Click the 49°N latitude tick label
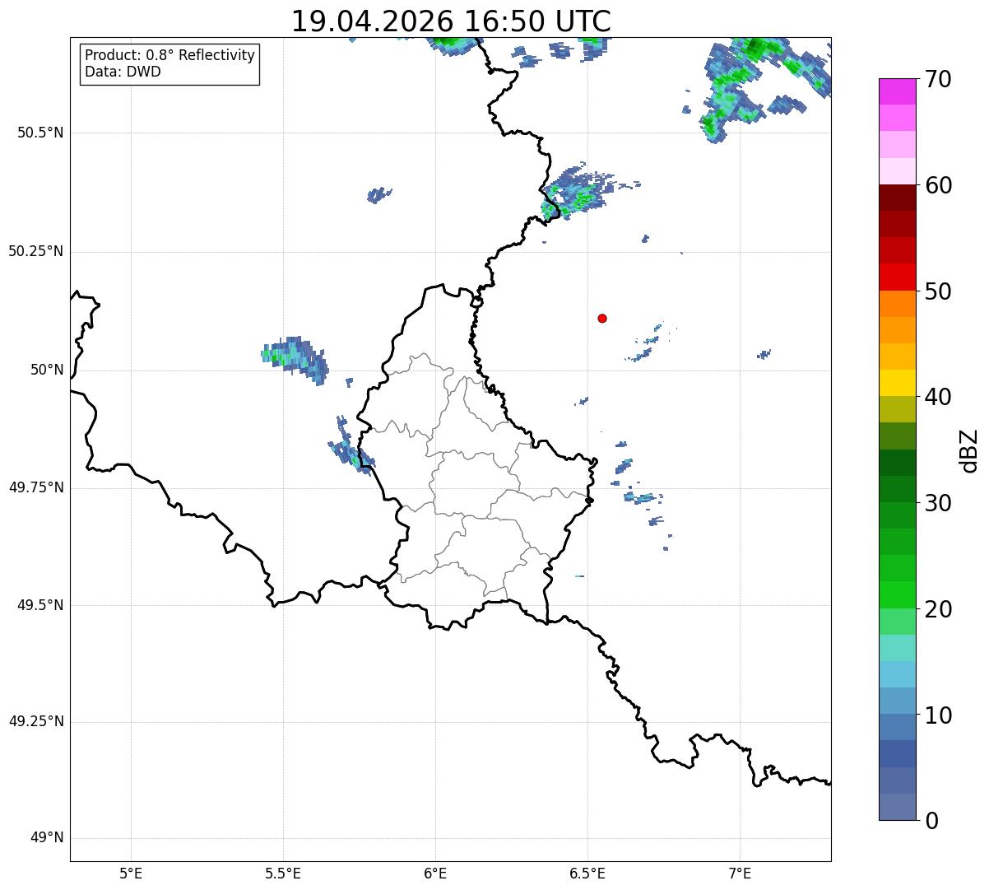This screenshot has width=989, height=890. click(47, 838)
